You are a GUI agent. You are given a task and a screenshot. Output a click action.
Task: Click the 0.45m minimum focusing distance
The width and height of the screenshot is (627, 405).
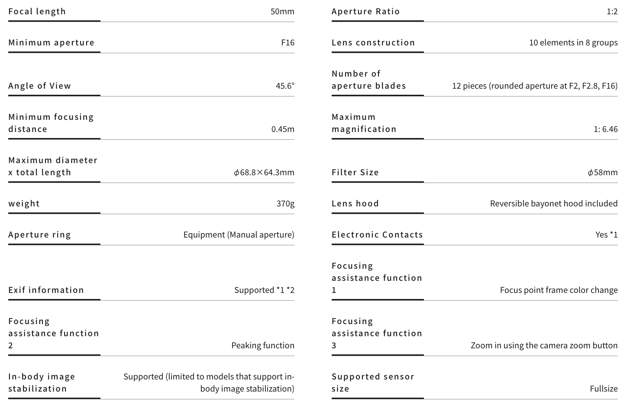[x=283, y=129]
